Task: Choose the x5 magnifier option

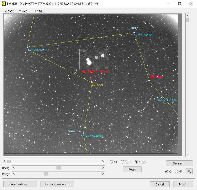Action: (x=176, y=172)
